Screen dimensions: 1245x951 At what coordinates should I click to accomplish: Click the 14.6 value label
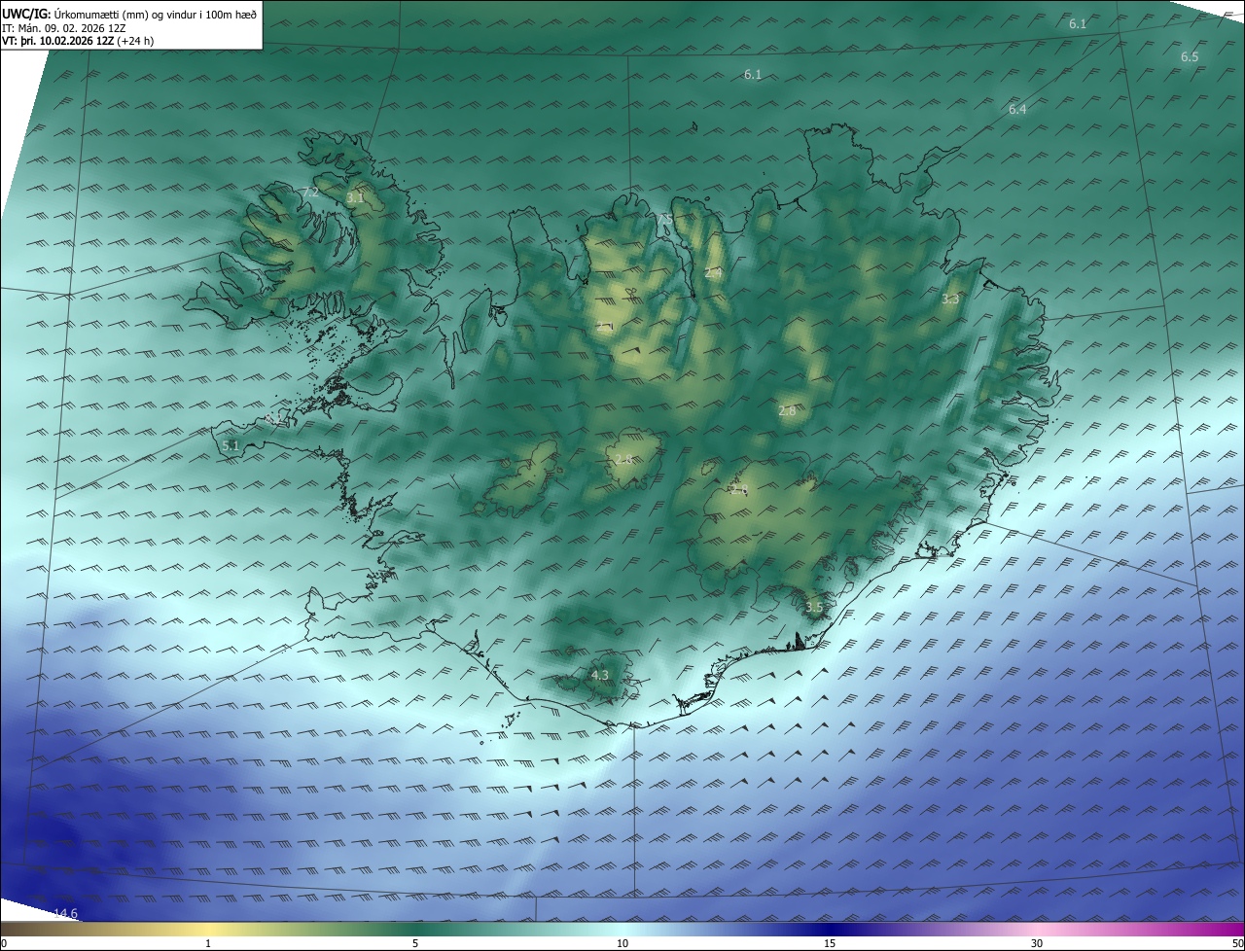pyautogui.click(x=65, y=913)
